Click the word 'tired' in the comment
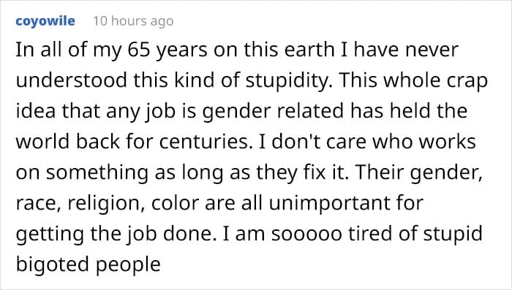This screenshot has height=290, width=512. point(370,234)
